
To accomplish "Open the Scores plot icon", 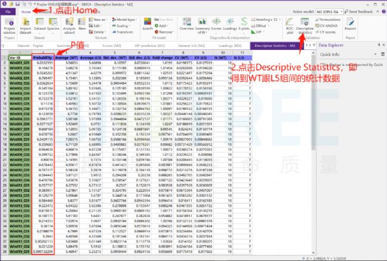I will [x=216, y=24].
